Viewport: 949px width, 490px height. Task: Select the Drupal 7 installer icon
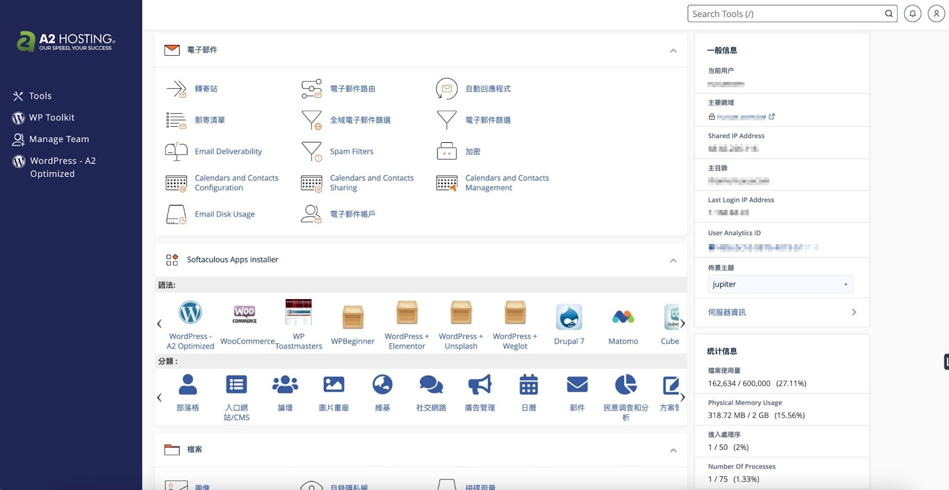569,317
